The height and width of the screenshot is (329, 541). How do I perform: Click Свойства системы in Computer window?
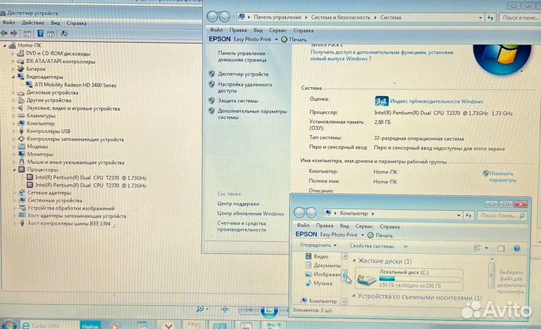pos(372,246)
